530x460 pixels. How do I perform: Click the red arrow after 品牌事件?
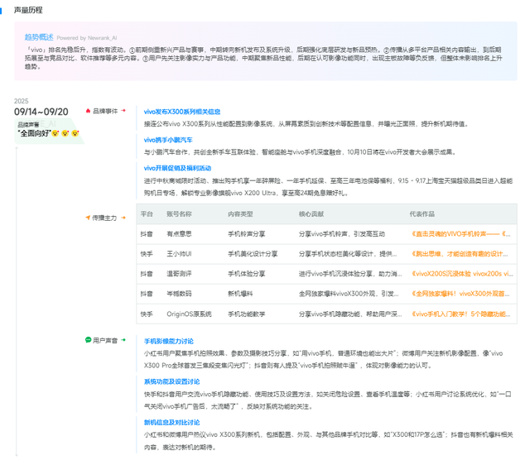pos(123,111)
